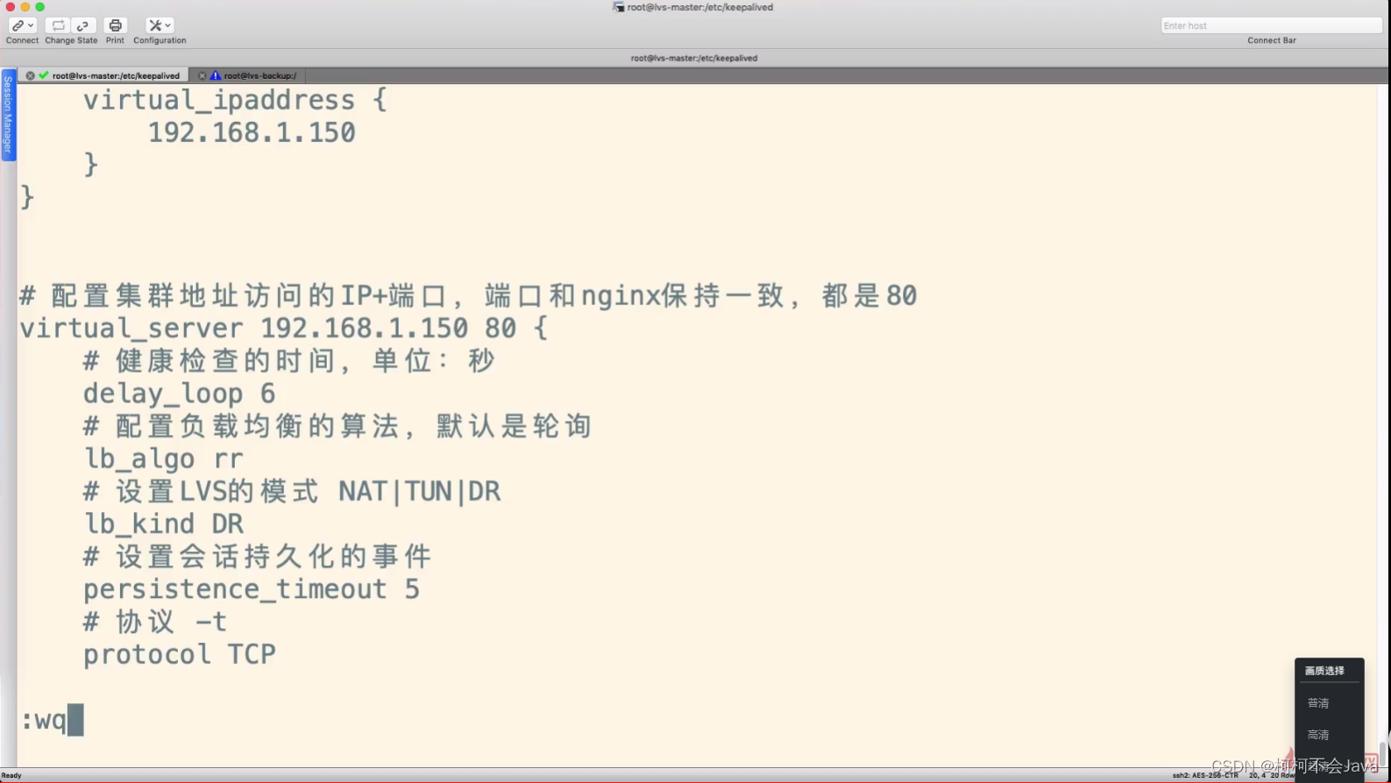Close the root@lvs-master:/etc/keepalived tab
This screenshot has width=1391, height=783.
30,75
